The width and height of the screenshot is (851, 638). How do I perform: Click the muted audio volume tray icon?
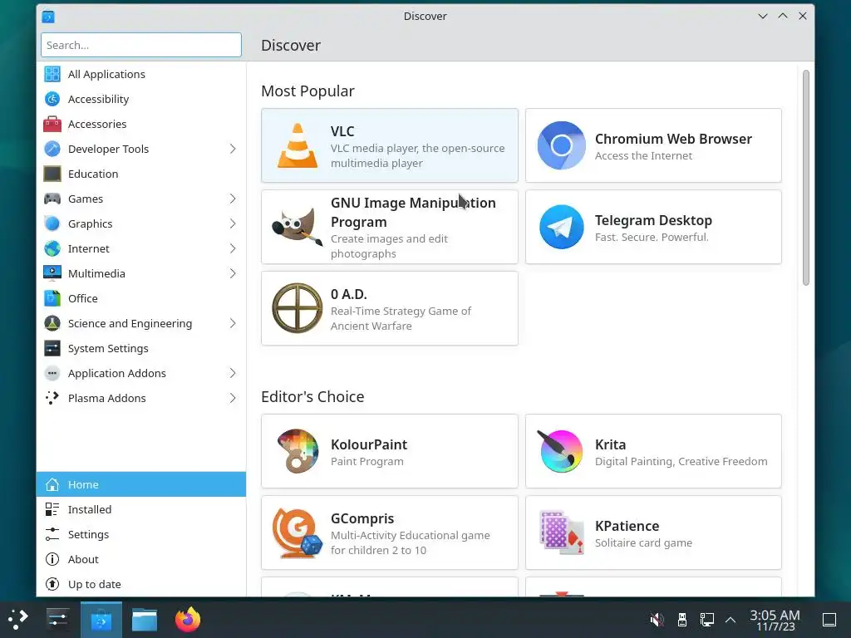tap(657, 620)
